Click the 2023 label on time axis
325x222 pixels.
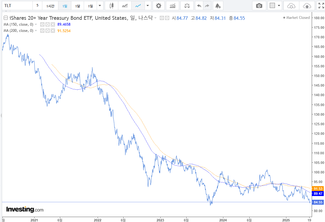pos(160,220)
